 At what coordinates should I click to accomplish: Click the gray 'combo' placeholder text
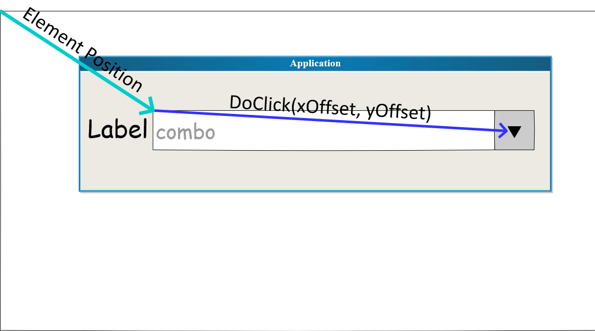186,133
